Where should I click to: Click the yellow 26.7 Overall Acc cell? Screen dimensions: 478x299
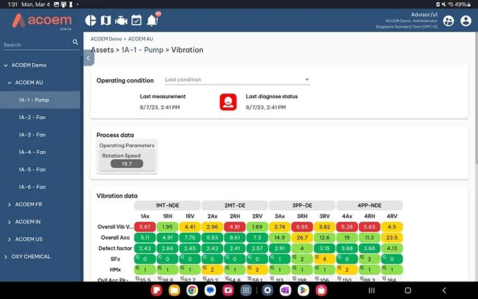pyautogui.click(x=302, y=238)
